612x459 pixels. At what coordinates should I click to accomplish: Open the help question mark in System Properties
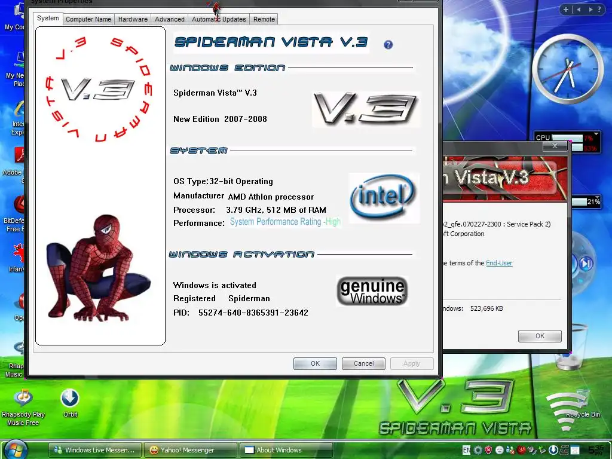tap(388, 45)
